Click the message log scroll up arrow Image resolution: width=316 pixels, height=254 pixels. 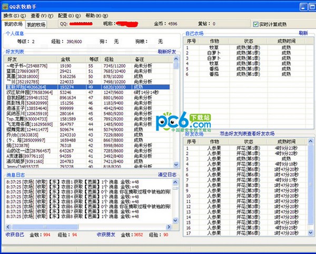(175, 182)
